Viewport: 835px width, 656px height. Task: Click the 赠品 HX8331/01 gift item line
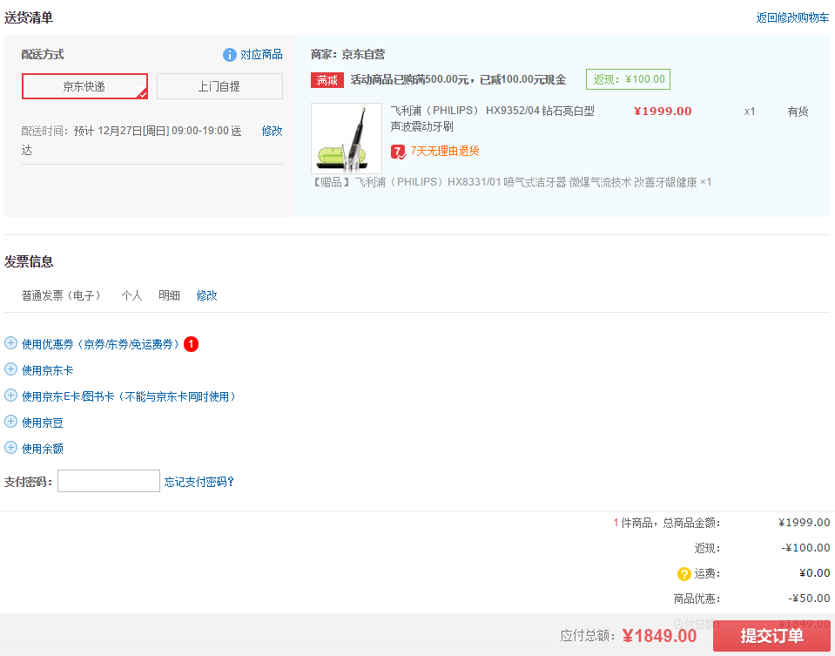point(511,182)
